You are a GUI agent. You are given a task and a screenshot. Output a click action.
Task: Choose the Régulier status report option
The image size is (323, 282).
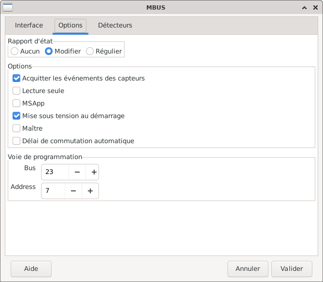(90, 51)
